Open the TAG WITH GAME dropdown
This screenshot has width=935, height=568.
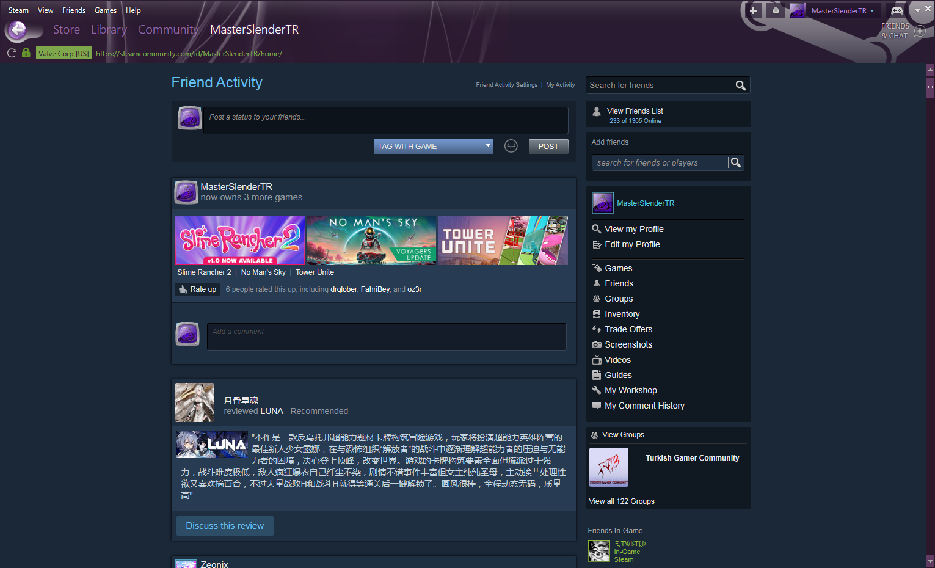pyautogui.click(x=434, y=147)
